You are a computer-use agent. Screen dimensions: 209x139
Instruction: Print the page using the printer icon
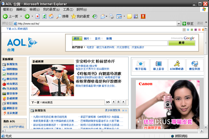(111, 16)
